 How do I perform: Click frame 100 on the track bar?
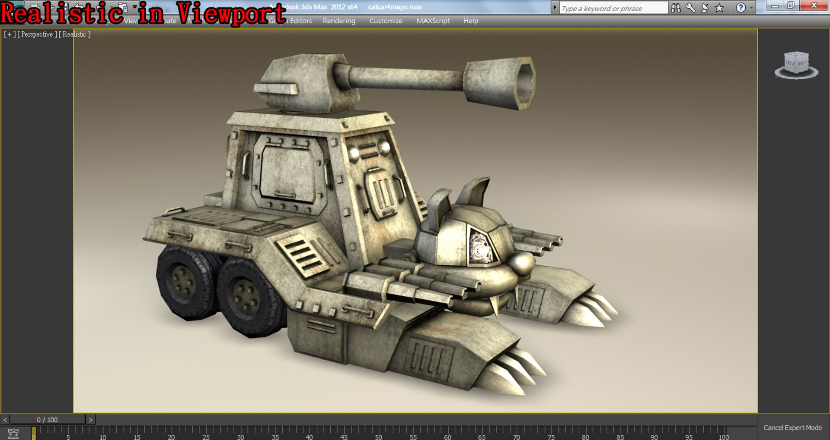pos(724,437)
